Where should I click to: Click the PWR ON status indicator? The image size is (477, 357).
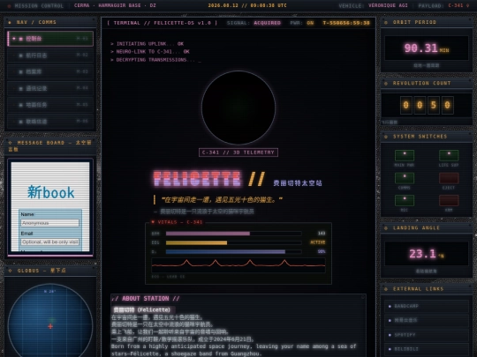click(310, 23)
